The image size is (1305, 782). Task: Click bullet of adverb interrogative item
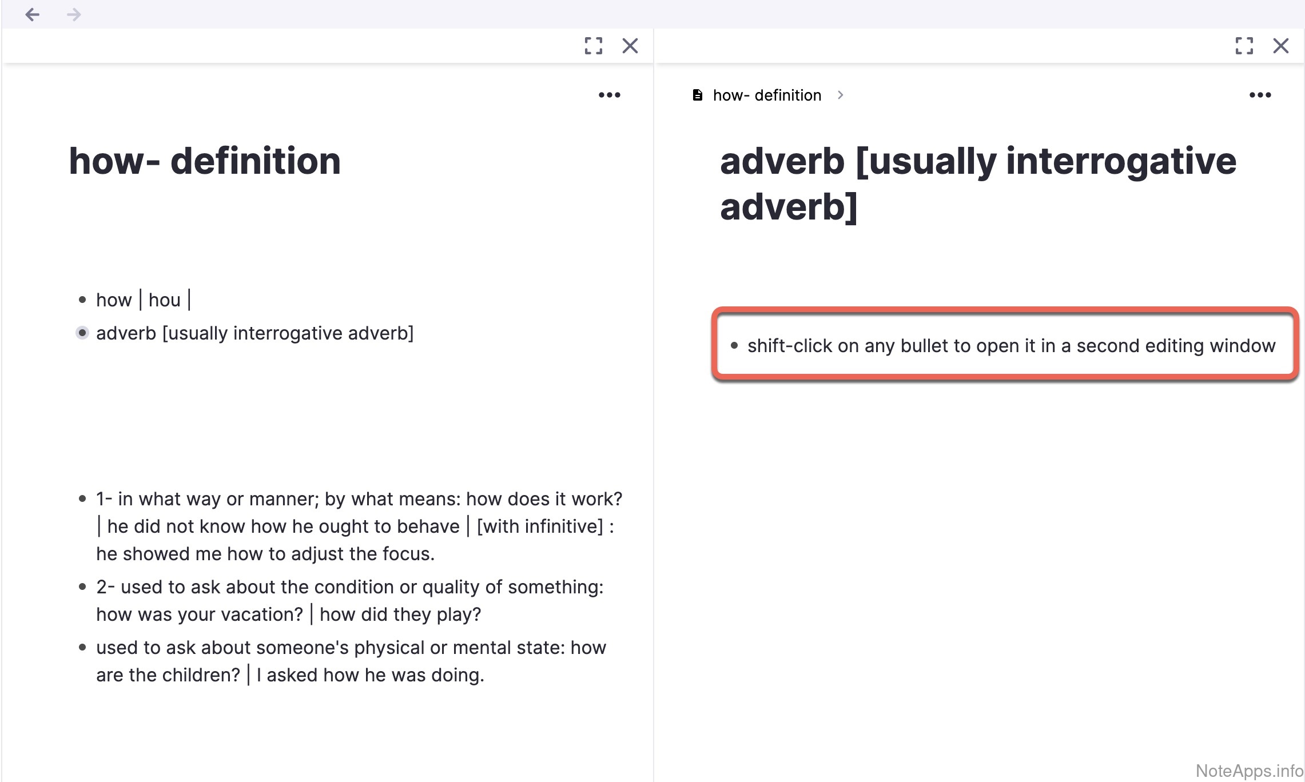82,333
